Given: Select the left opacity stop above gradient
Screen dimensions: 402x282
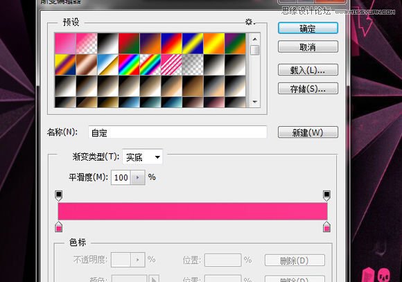Looking at the screenshot, I should pos(59,195).
